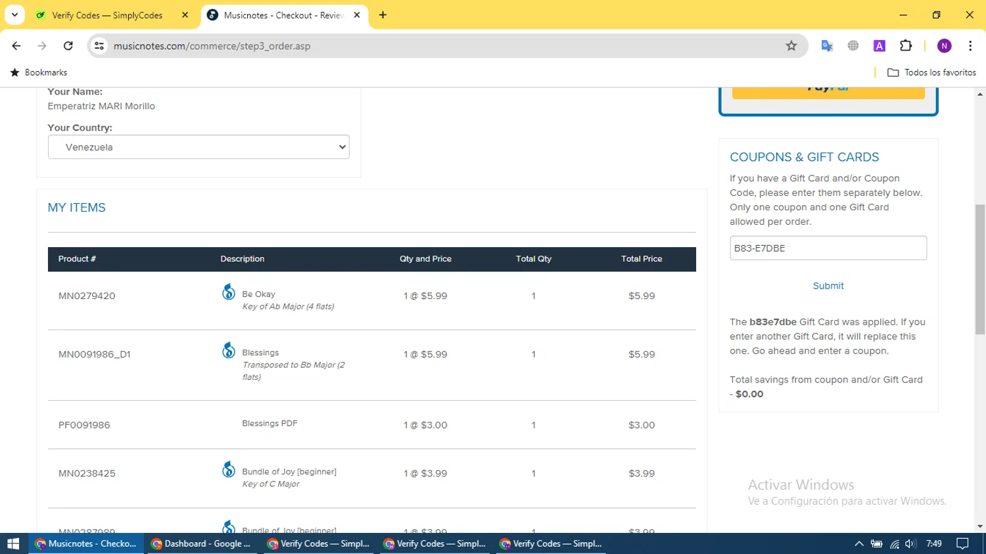
Task: Open the tab search dropdown arrow
Action: click(14, 14)
